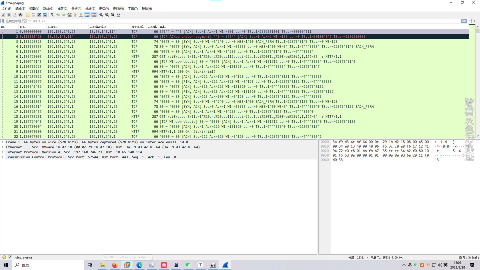480x270 pixels.
Task: Go to specified packet icon
Action: (x=69, y=15)
